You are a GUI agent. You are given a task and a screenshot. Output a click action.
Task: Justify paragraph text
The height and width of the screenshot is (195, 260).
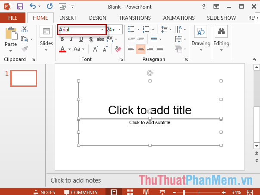[x=160, y=49]
